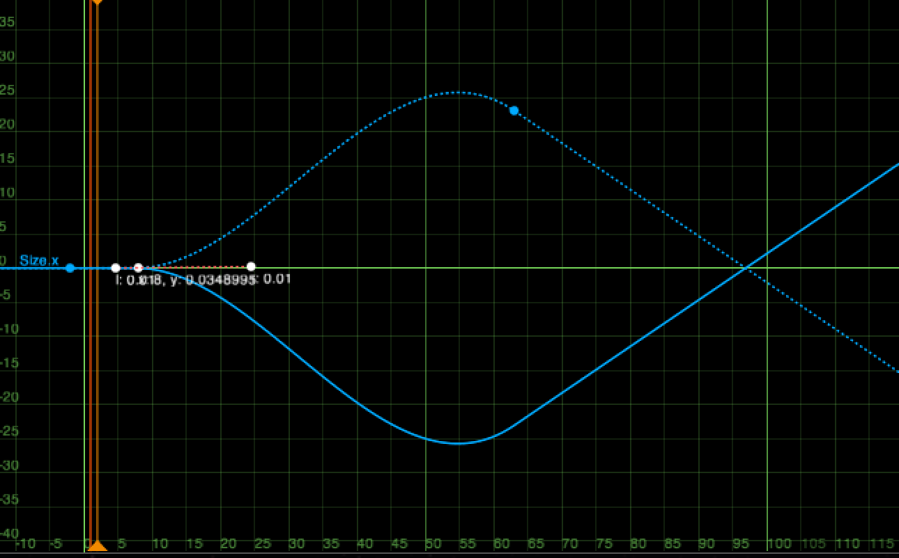Select the left white tangent handle
The width and height of the screenshot is (899, 558).
point(116,268)
